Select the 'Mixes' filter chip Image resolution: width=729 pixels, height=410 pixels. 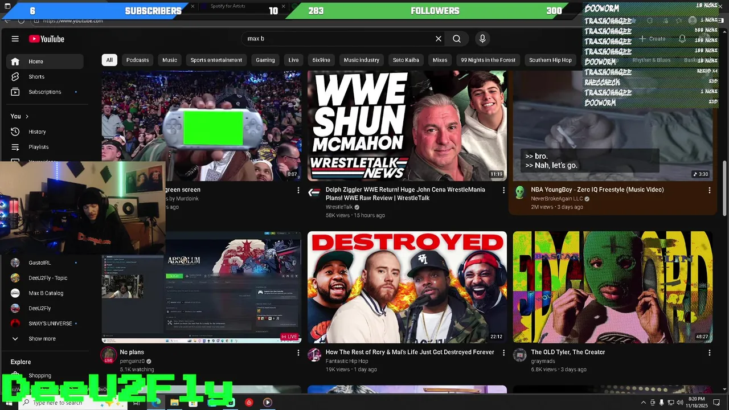(x=440, y=60)
